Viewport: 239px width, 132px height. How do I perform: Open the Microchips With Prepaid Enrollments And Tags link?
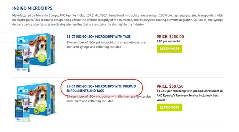101,88
